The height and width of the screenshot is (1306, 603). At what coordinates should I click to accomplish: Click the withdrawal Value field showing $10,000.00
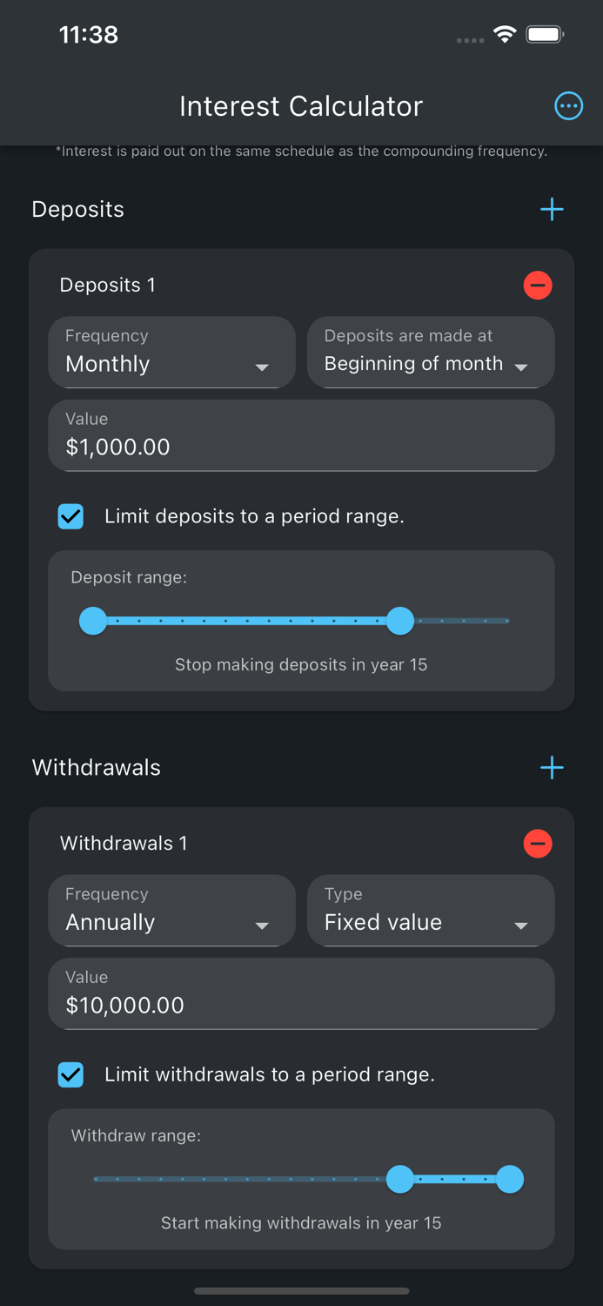click(301, 993)
